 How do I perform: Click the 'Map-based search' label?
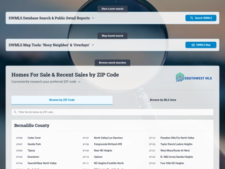[112, 36]
